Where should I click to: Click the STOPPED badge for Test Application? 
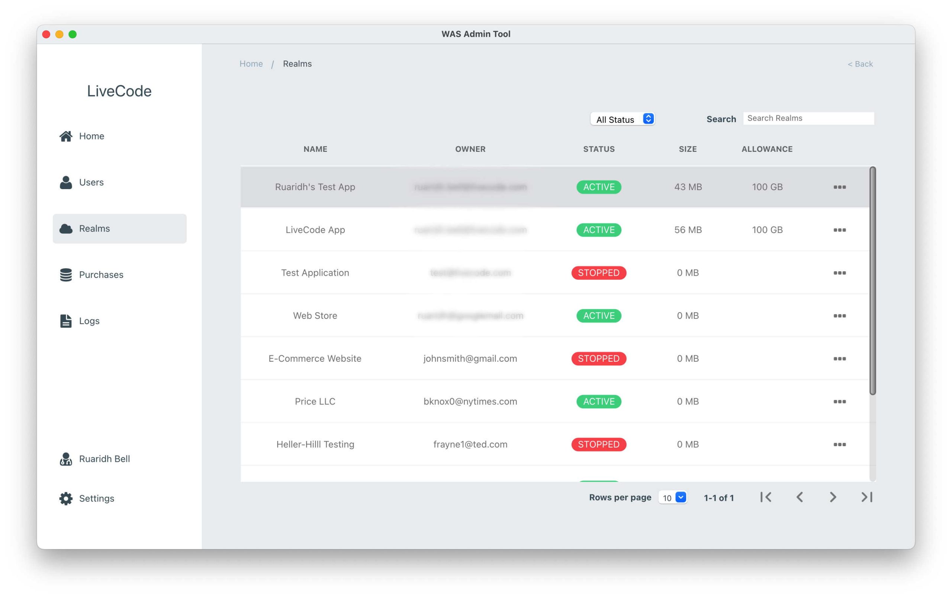[598, 273]
